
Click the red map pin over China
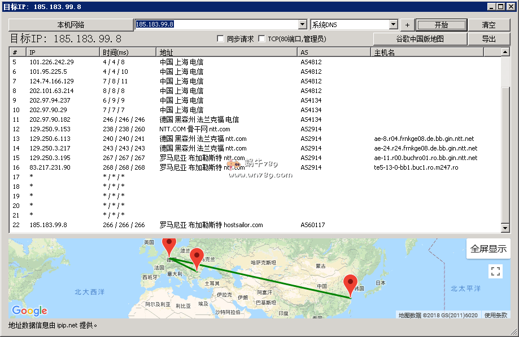pyautogui.click(x=351, y=284)
